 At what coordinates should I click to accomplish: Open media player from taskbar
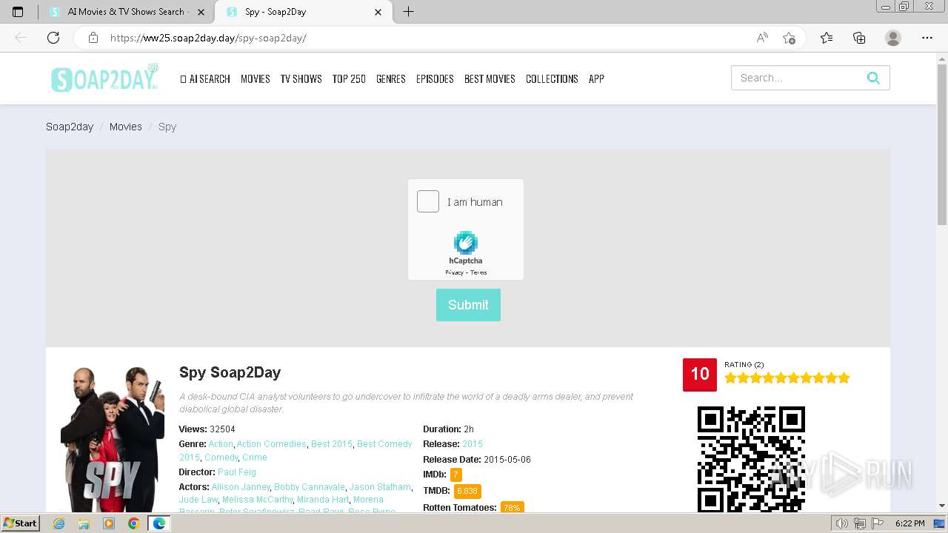point(109,523)
